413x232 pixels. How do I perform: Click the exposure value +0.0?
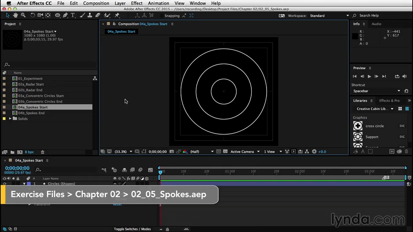(322, 151)
